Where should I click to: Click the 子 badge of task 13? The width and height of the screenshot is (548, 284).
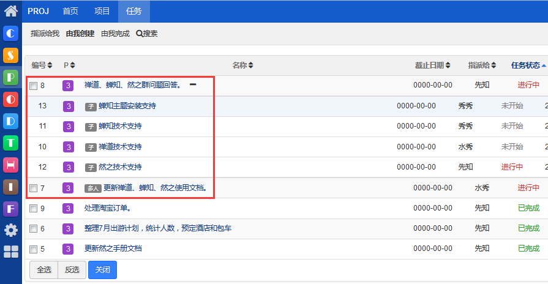91,106
